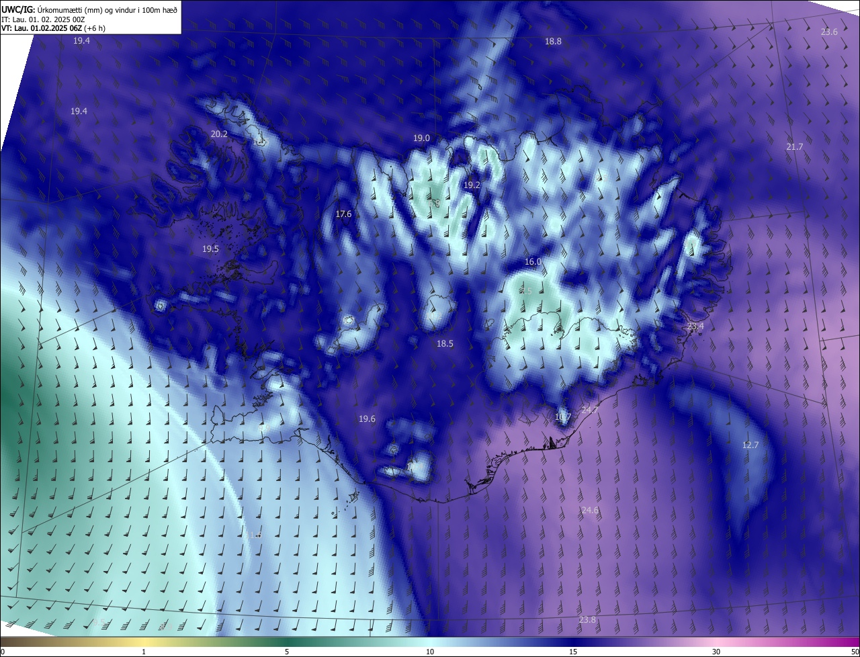Click the 24.7 value label
Viewport: 860px width, 657px height.
(x=590, y=410)
